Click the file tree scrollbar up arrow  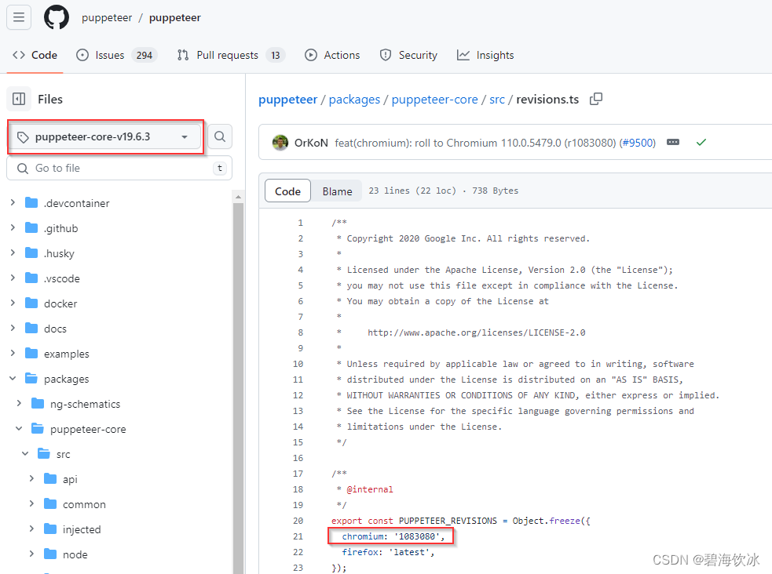click(238, 197)
